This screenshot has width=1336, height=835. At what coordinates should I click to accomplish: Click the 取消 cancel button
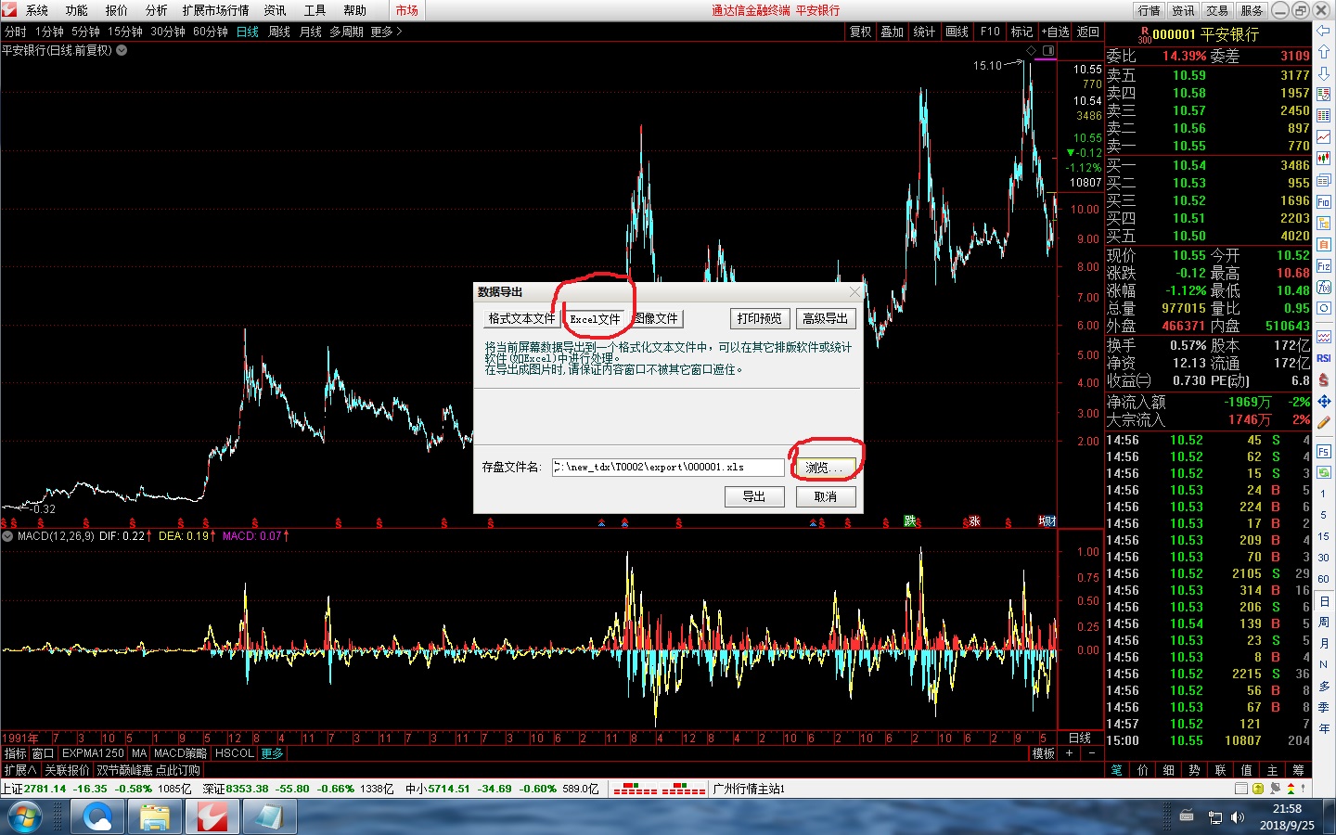(825, 496)
